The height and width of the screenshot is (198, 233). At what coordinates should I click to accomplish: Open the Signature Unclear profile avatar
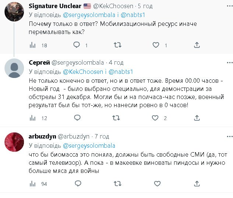14,11
